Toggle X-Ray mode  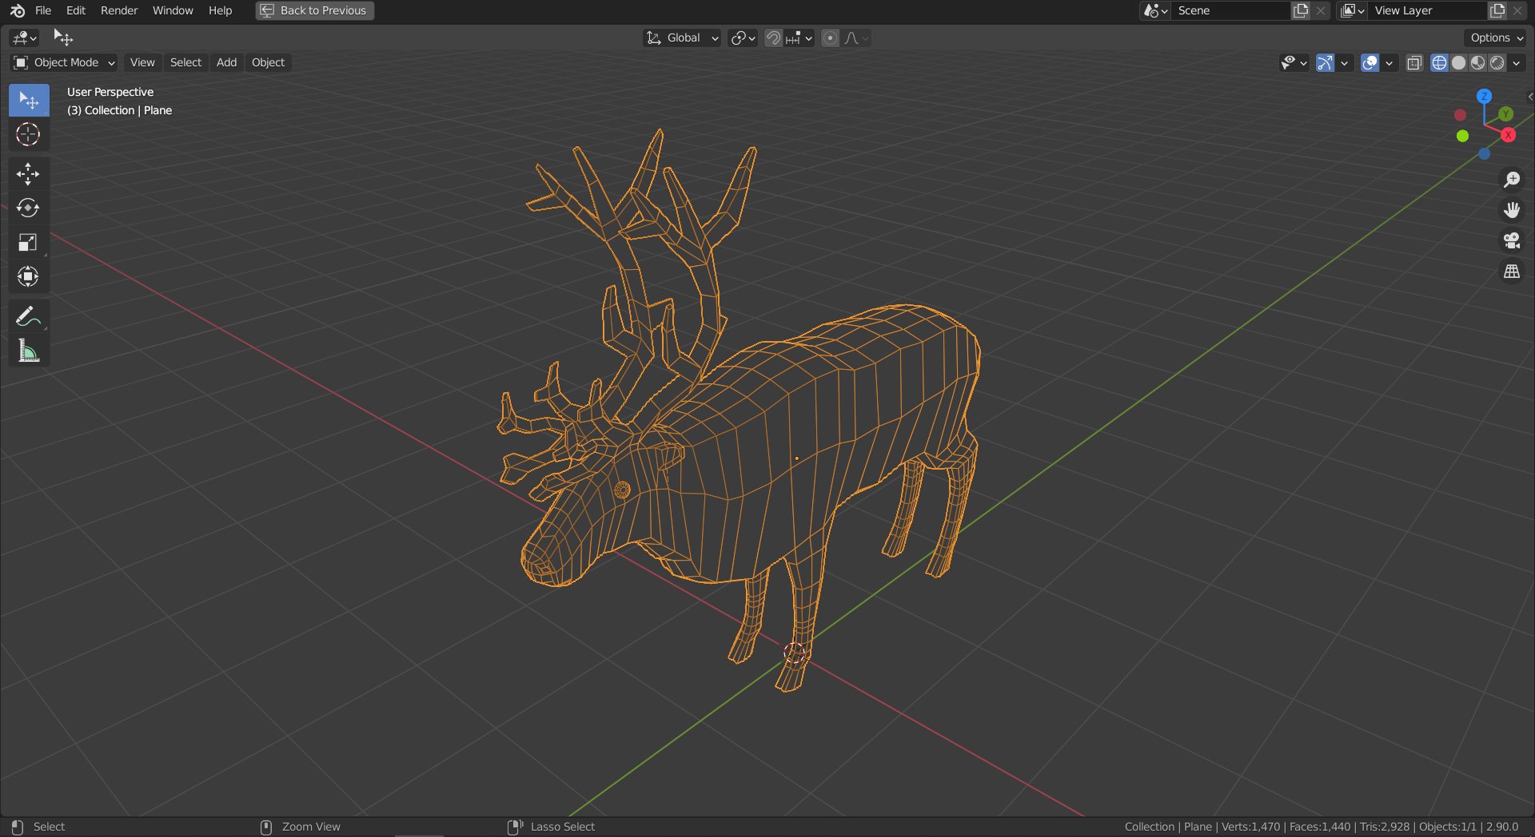(1414, 62)
